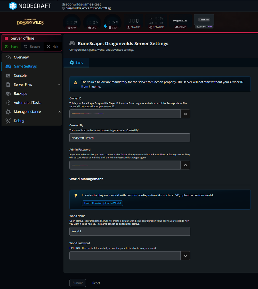Show the Admin Password using its eye icon
This screenshot has height=289, width=258.
pos(185,165)
